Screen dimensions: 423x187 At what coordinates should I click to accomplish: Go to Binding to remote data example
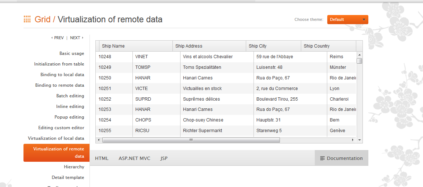pos(59,85)
